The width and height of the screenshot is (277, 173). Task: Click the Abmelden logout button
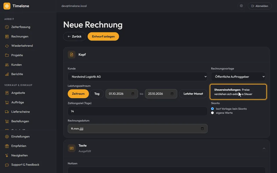pyautogui.click(x=260, y=6)
